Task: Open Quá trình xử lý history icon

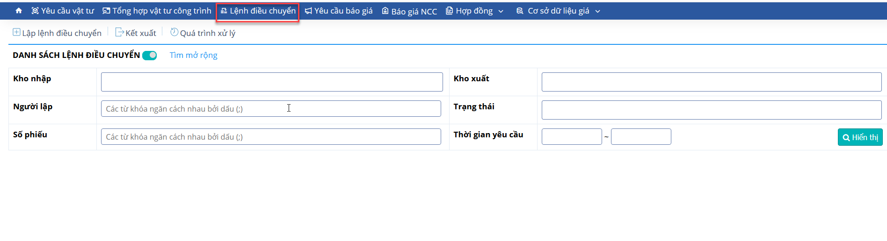Action: 174,32
